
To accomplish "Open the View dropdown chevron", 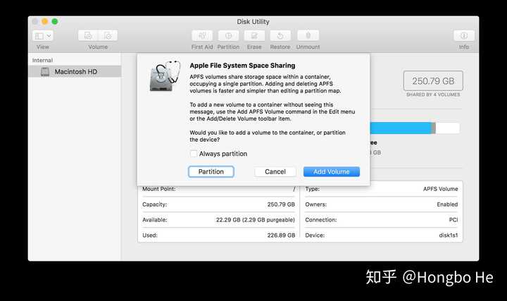I will (x=49, y=36).
